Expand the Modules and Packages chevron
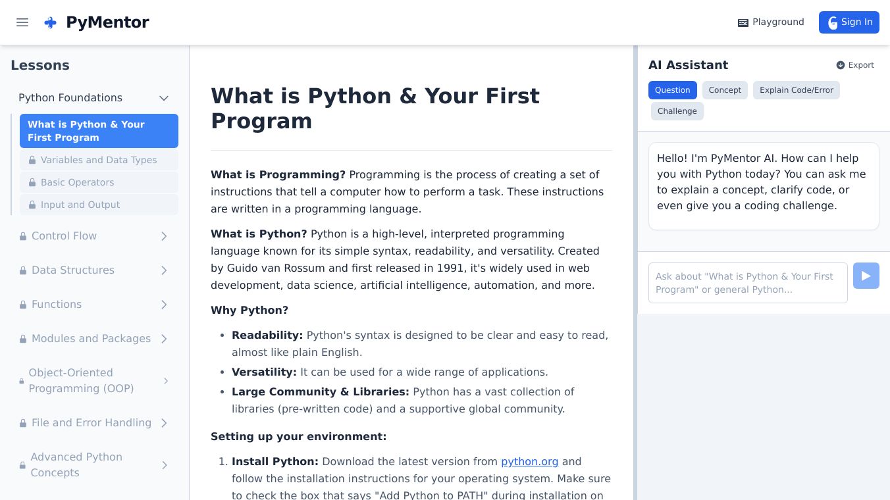The width and height of the screenshot is (890, 500). click(x=164, y=339)
